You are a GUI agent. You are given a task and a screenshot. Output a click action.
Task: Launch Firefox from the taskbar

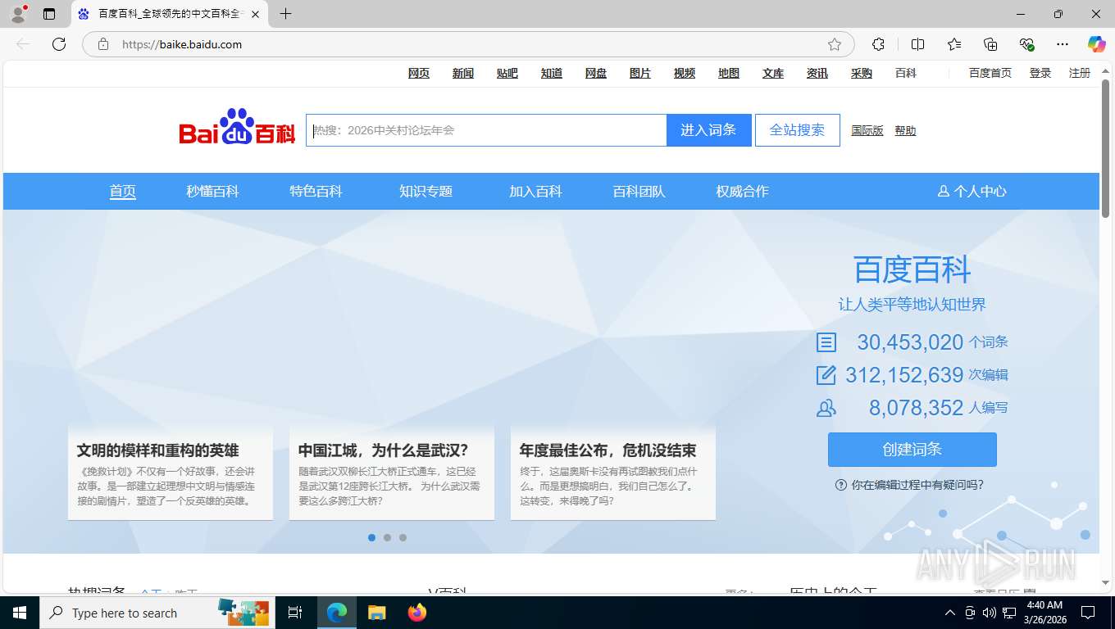417,613
